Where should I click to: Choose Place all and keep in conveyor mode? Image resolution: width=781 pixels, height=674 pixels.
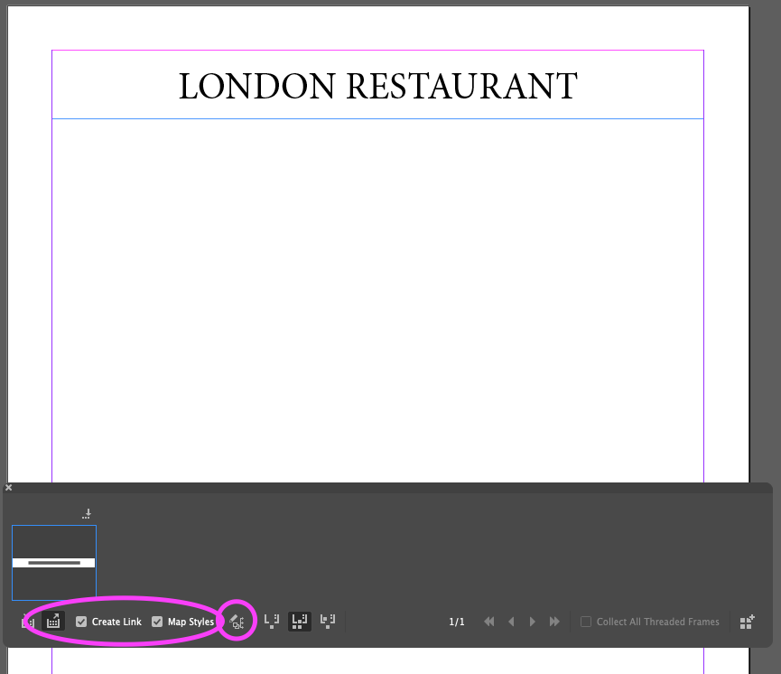pos(327,622)
